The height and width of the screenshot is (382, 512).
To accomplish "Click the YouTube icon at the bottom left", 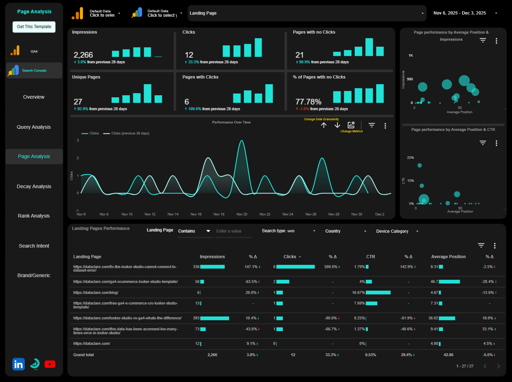I will click(x=50, y=364).
